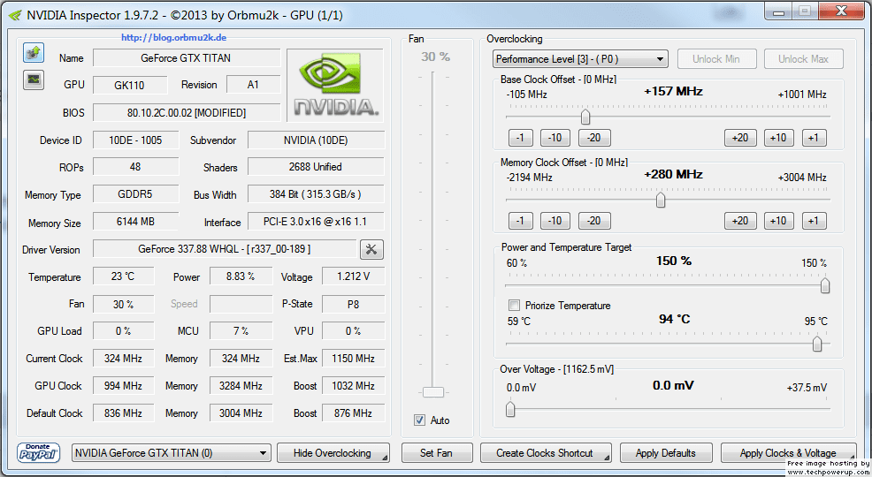Open the Performance Level [3] - (P0) dropdown
This screenshot has height=477, width=872.
(x=580, y=59)
